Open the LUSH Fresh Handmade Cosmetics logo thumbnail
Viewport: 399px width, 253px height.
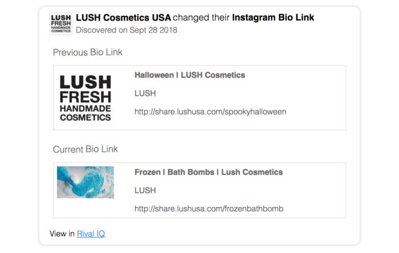click(x=85, y=97)
